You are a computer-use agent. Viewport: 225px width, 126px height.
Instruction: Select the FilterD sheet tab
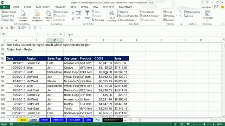click(45, 120)
